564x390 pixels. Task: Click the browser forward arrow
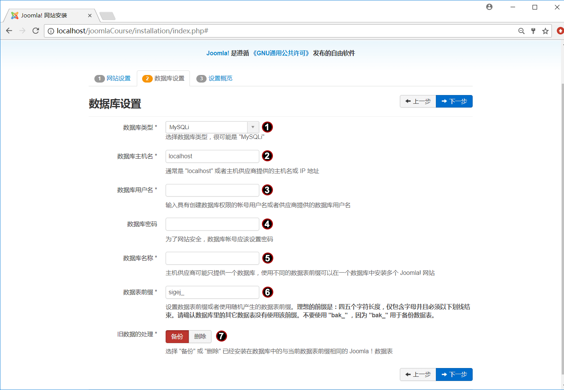point(22,31)
